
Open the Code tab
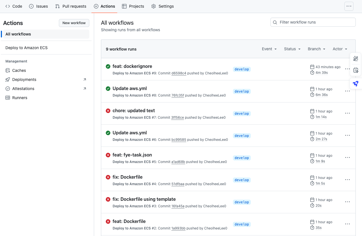14,6
